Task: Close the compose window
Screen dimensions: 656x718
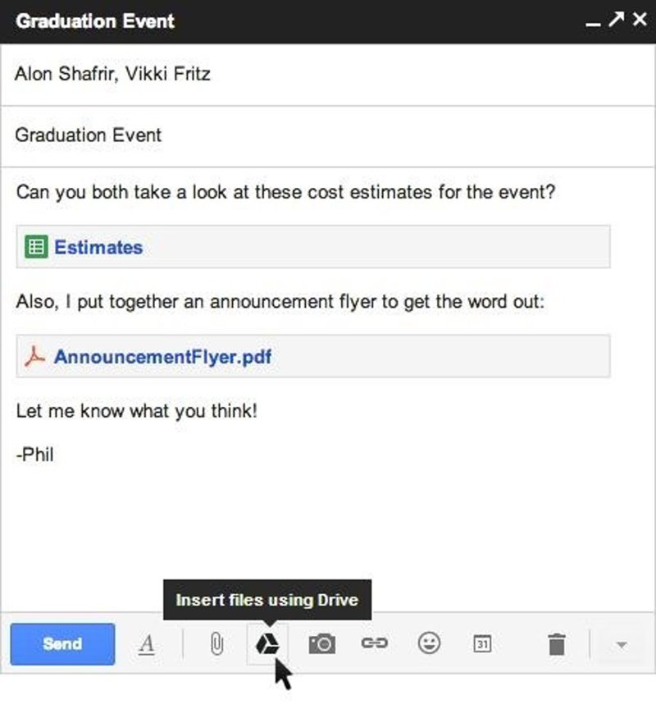Action: (640, 20)
